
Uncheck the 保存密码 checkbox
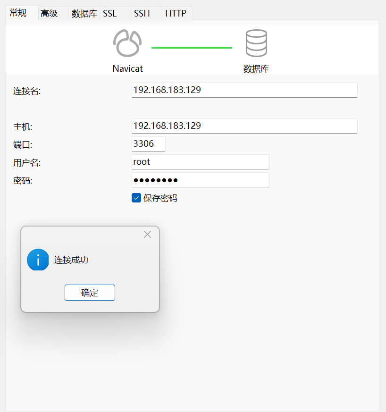(x=136, y=198)
